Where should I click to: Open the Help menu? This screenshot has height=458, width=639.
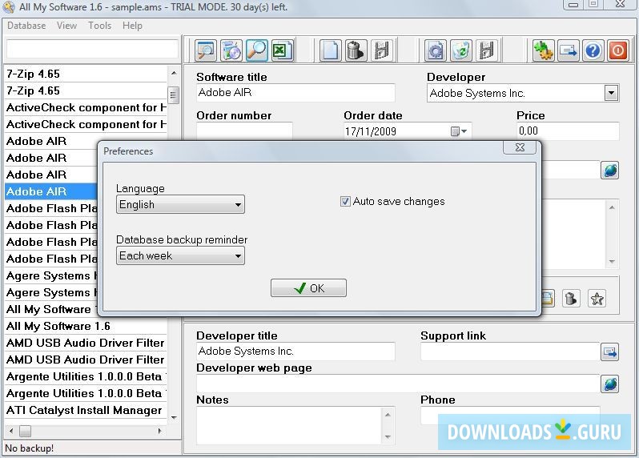[132, 26]
